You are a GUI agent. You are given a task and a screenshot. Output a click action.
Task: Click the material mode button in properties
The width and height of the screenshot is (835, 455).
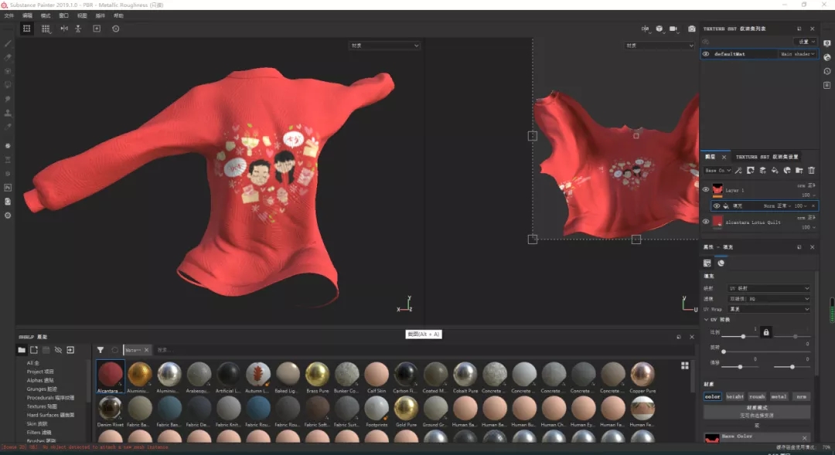(757, 412)
